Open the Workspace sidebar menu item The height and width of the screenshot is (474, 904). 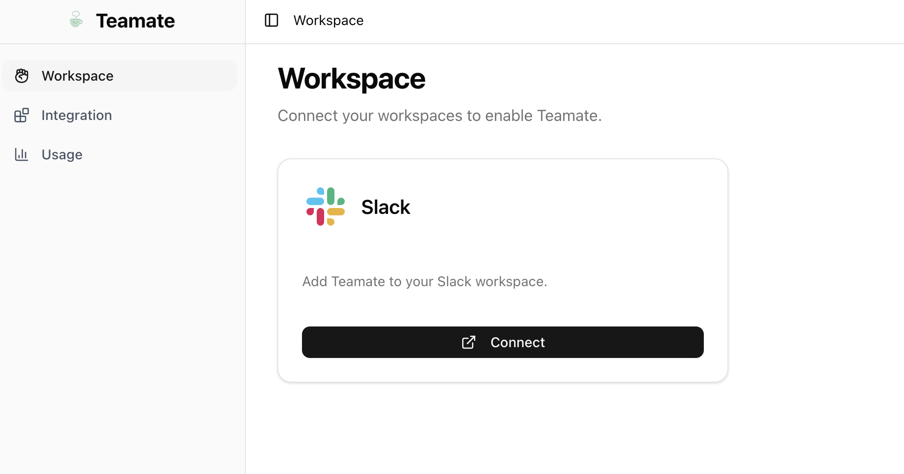coord(120,76)
